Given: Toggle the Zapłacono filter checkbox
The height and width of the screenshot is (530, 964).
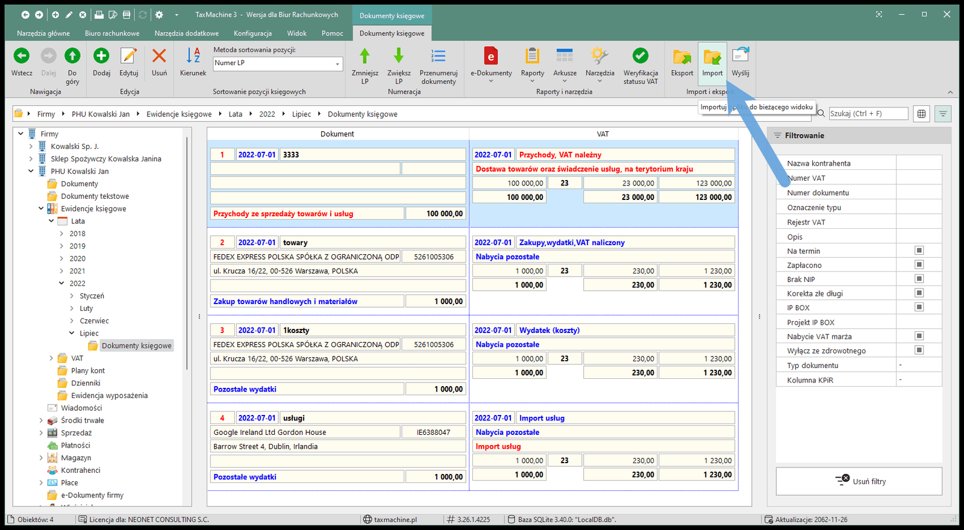Looking at the screenshot, I should (x=919, y=264).
